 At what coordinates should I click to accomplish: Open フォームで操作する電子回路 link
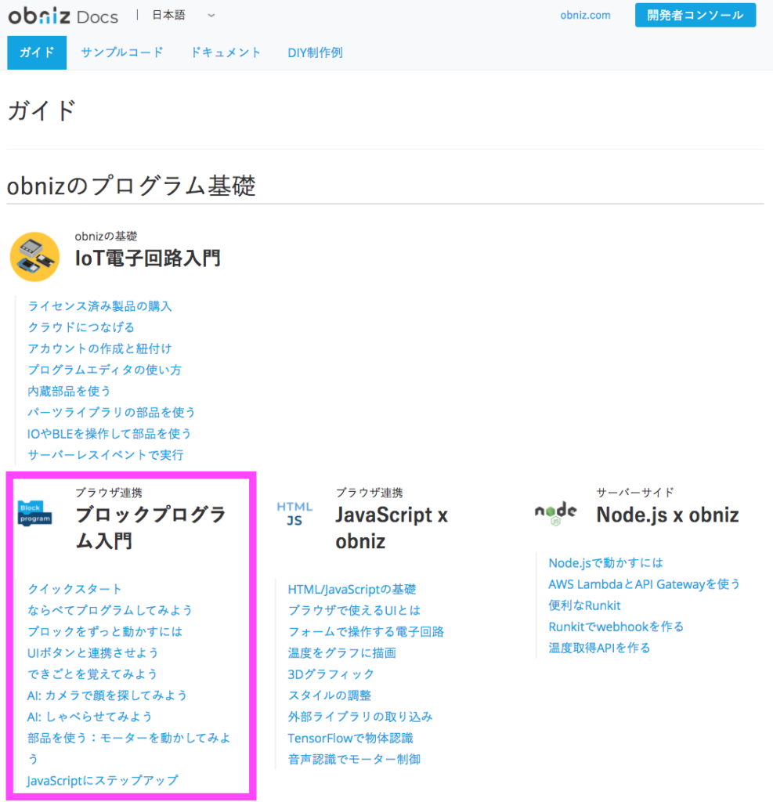(x=366, y=632)
